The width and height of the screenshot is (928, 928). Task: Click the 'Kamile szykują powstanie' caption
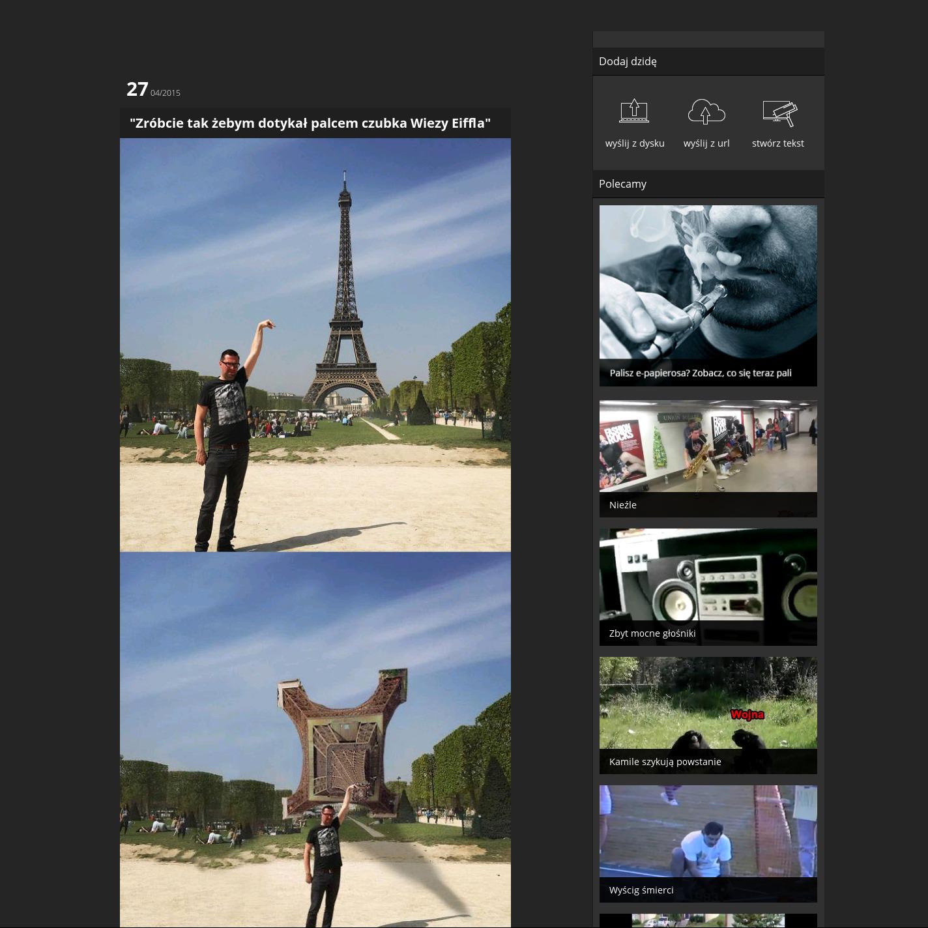tap(665, 762)
